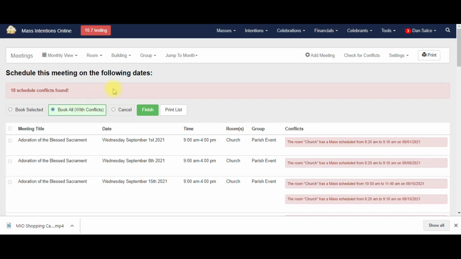This screenshot has height=259, width=461.
Task: Close the downloads bar
Action: click(456, 225)
